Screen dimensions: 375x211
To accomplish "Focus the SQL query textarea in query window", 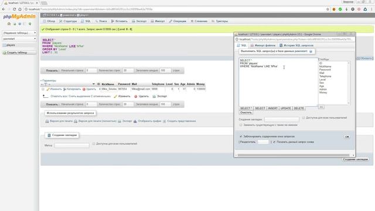I will [x=278, y=82].
